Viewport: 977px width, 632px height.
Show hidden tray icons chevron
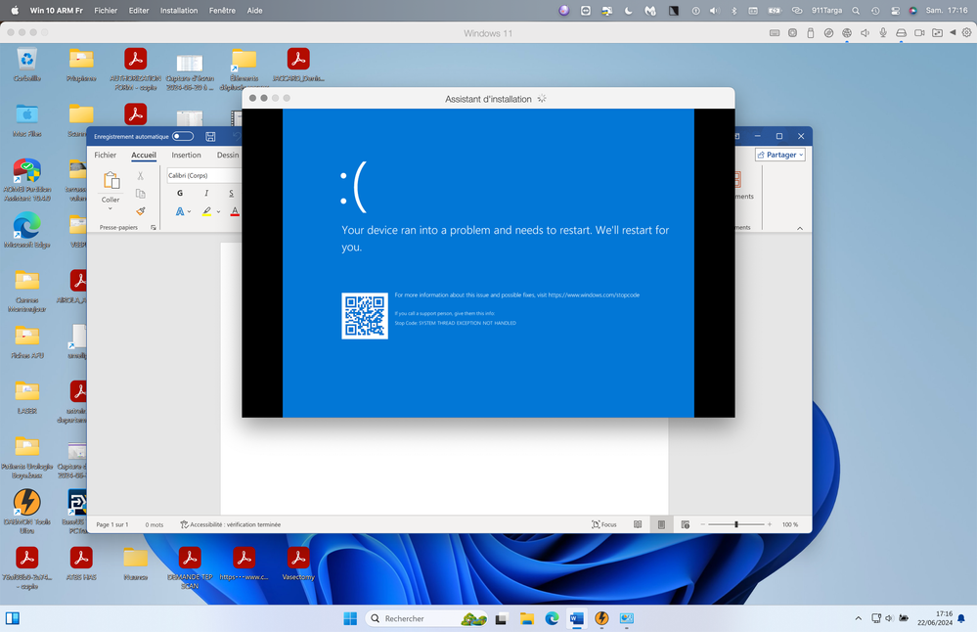[x=858, y=618]
